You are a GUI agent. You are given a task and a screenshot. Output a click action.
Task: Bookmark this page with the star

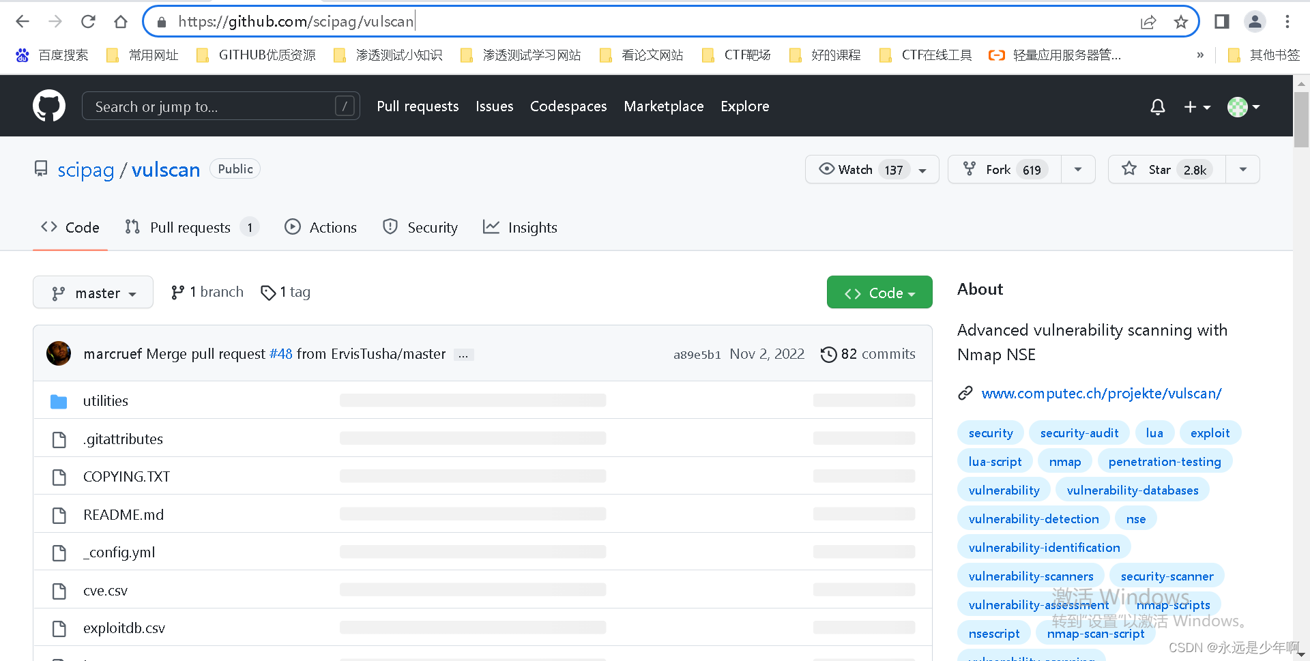click(1181, 22)
